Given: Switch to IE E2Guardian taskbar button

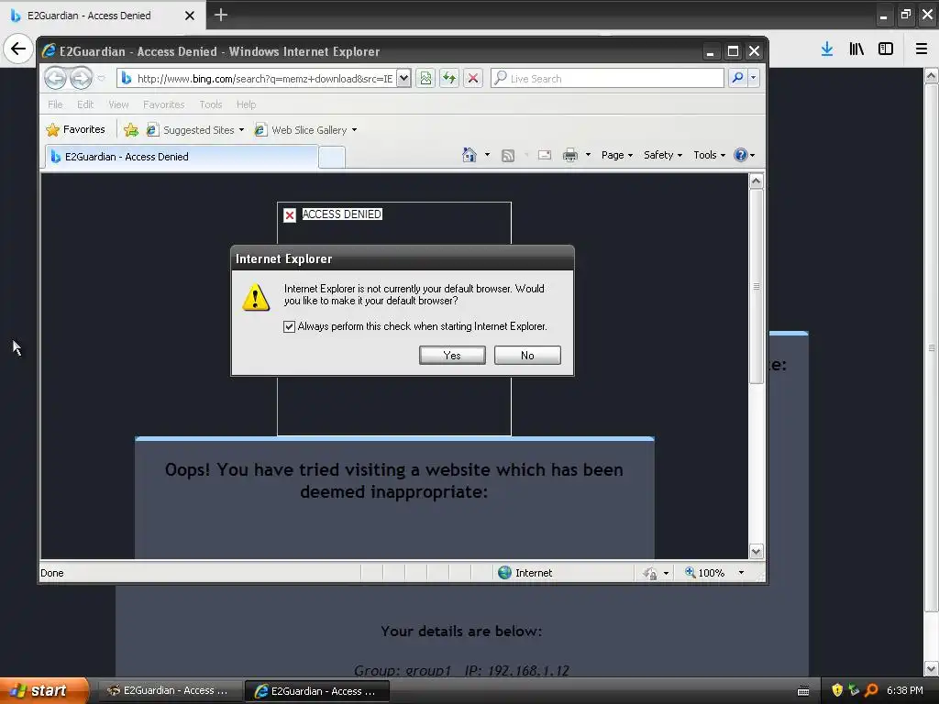Looking at the screenshot, I should coord(317,691).
